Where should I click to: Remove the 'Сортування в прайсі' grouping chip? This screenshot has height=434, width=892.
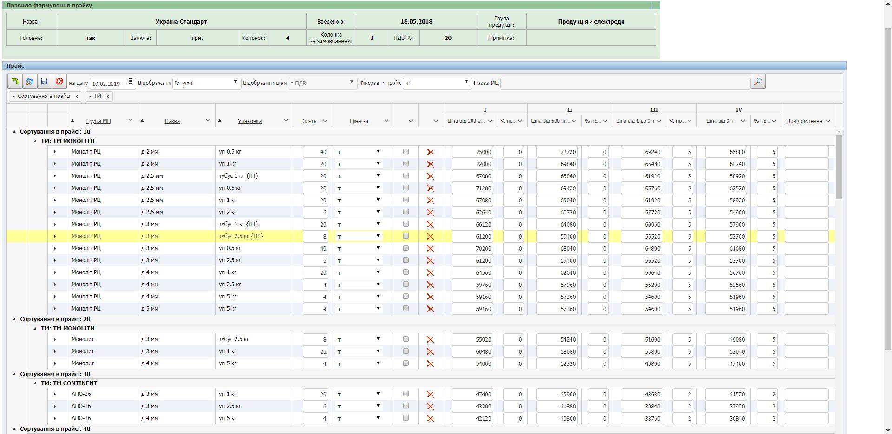[76, 97]
